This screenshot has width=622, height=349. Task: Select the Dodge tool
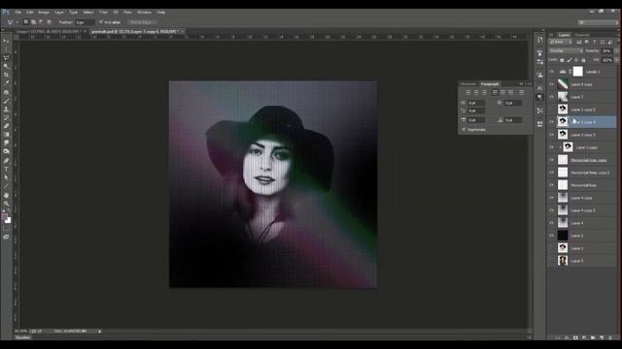point(6,151)
